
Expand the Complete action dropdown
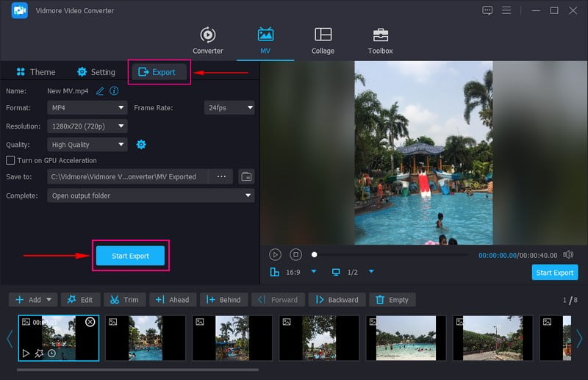pos(151,196)
